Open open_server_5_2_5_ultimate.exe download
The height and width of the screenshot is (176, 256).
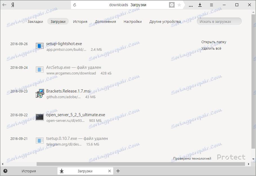coord(75,115)
